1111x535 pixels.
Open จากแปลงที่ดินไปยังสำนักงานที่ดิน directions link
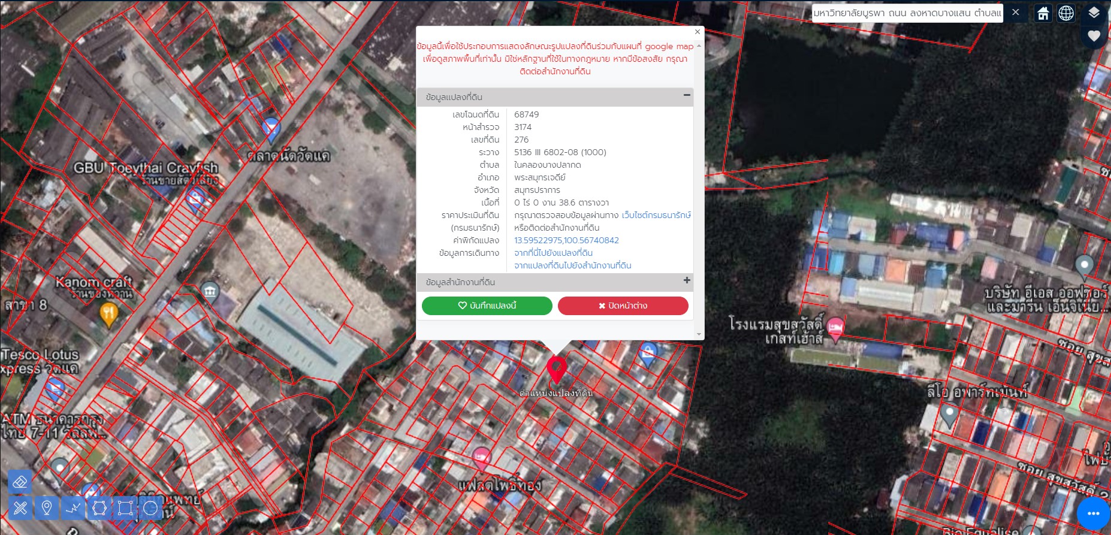coord(572,265)
